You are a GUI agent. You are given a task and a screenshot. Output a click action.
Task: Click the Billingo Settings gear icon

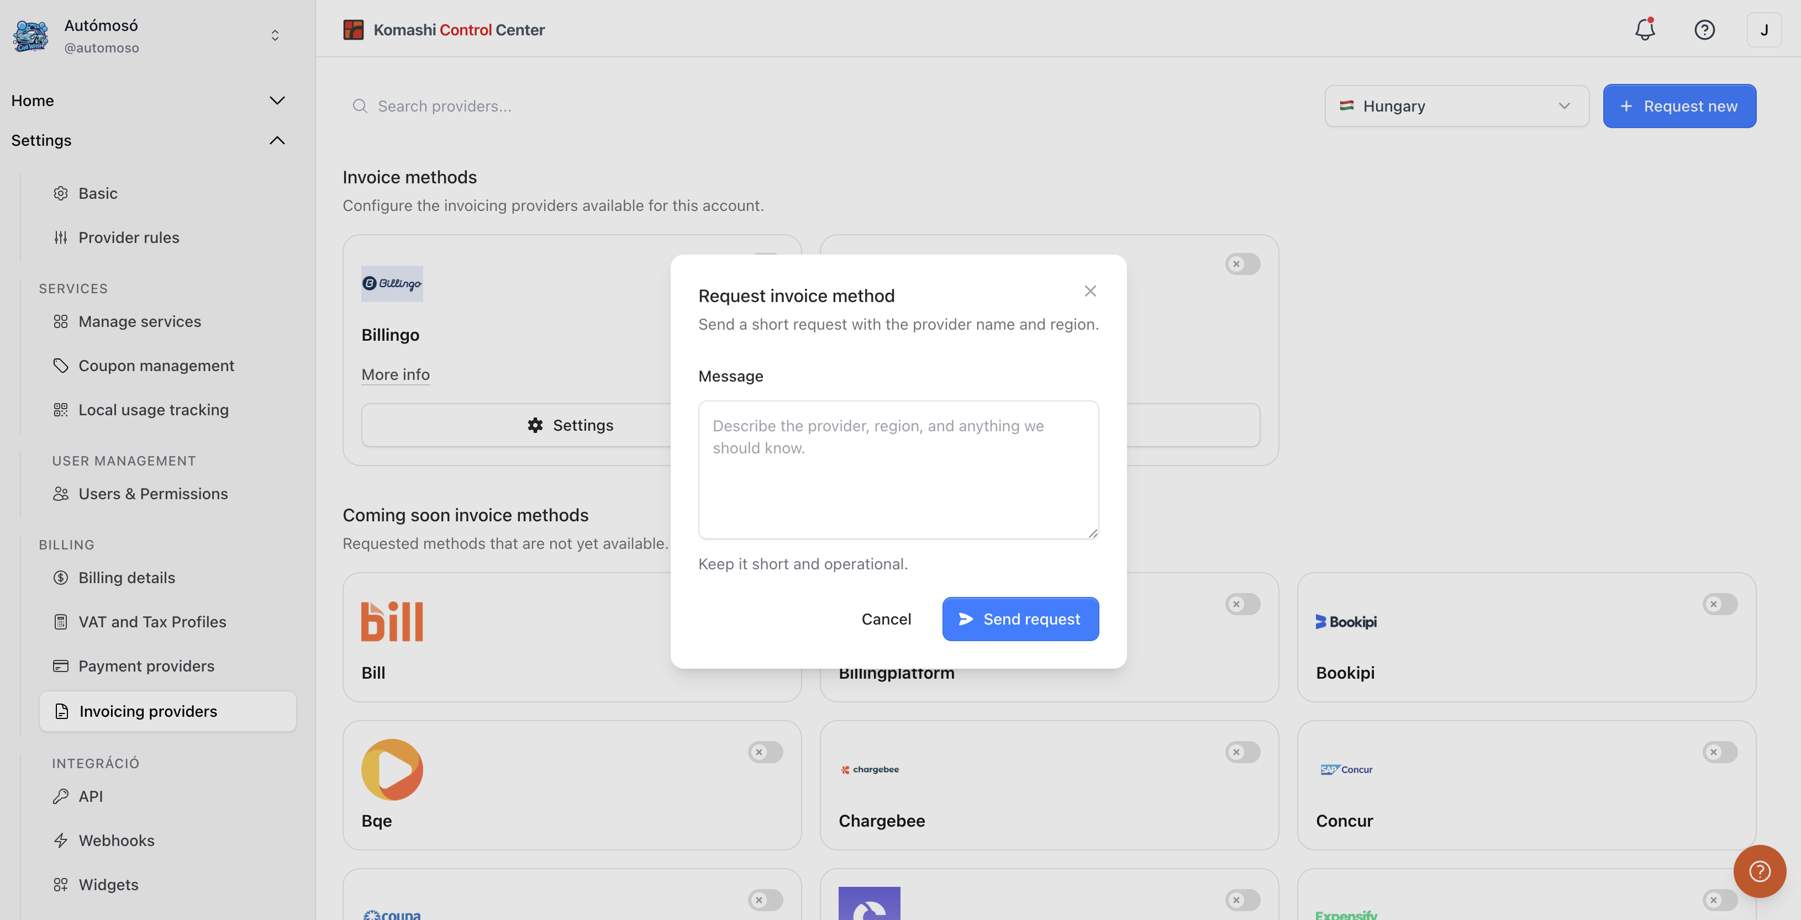coord(535,425)
